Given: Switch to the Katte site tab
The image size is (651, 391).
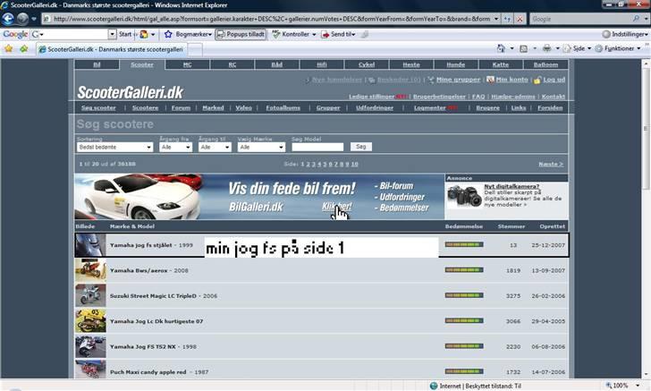Looking at the screenshot, I should tap(500, 64).
